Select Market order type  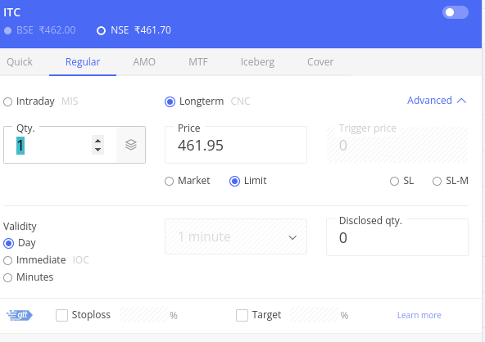[169, 181]
